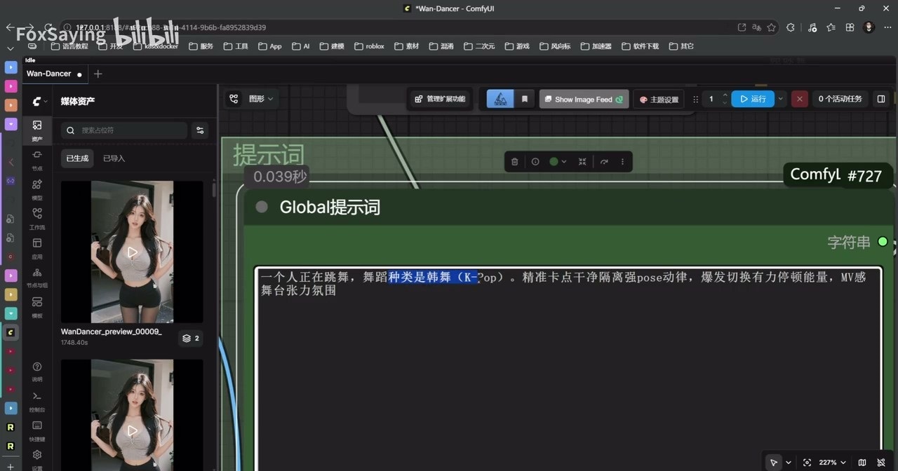This screenshot has height=471, width=898.
Task: Toggle Show Image Feed
Action: click(x=584, y=100)
